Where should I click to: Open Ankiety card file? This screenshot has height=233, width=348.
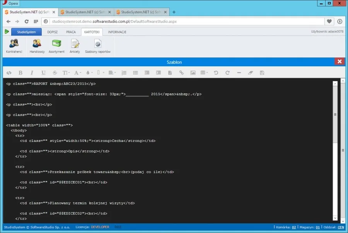75,46
